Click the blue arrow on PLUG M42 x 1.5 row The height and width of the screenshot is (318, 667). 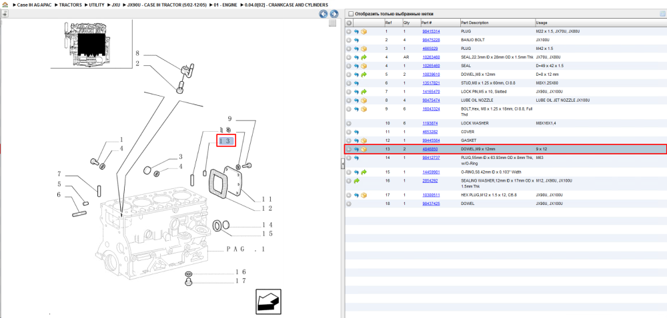356,49
